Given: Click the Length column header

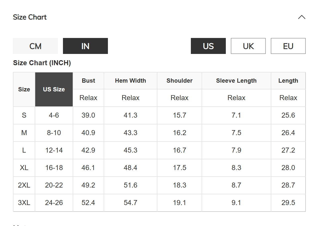Looking at the screenshot, I should click(288, 81).
